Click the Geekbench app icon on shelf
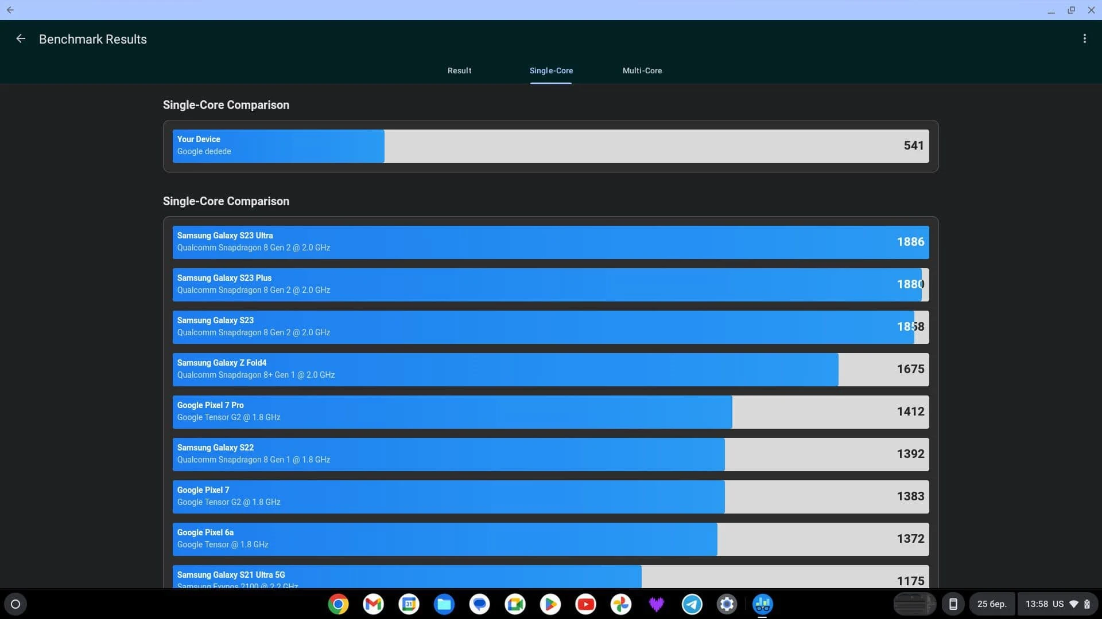Viewport: 1102px width, 619px height. point(762,604)
